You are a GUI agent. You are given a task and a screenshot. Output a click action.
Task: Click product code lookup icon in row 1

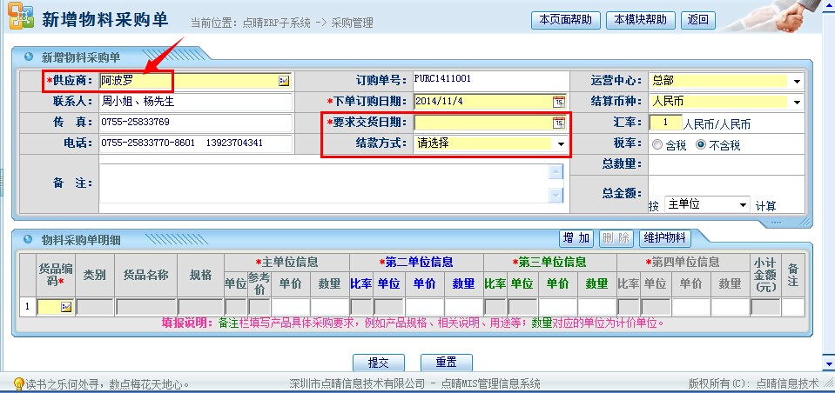click(66, 307)
